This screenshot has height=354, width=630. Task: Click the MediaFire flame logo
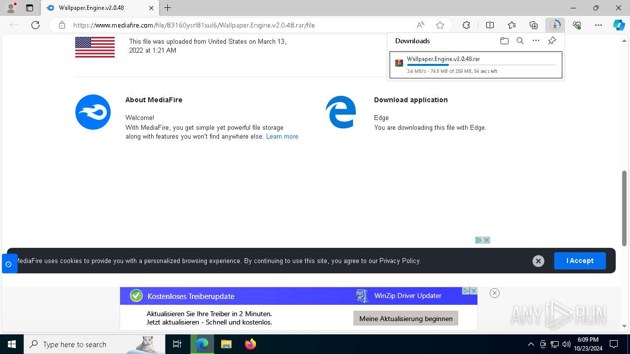click(93, 112)
